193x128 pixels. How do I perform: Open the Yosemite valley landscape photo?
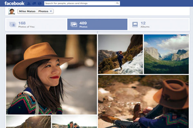166,54
